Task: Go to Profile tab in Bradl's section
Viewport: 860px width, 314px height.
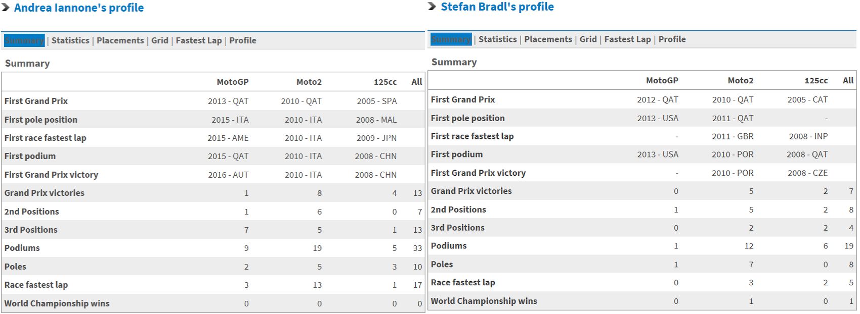Action: [672, 39]
